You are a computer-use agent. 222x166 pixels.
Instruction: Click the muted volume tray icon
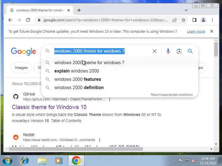(x=194, y=161)
